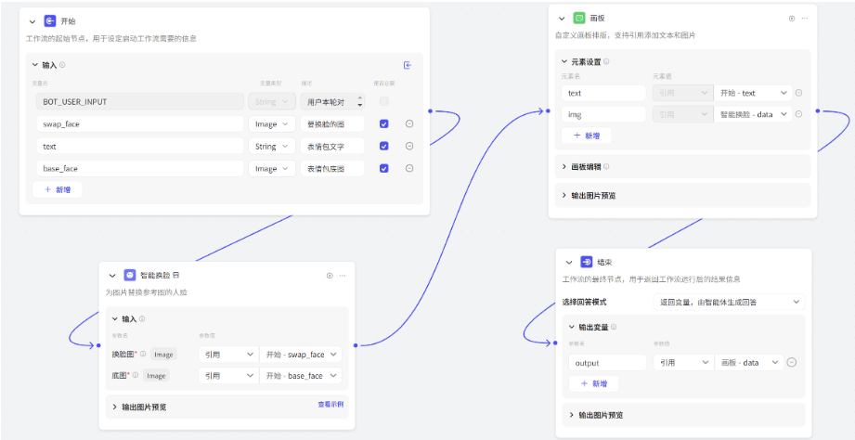The width and height of the screenshot is (855, 440).
Task: Open 开始 - text value dropdown
Action: coord(753,93)
